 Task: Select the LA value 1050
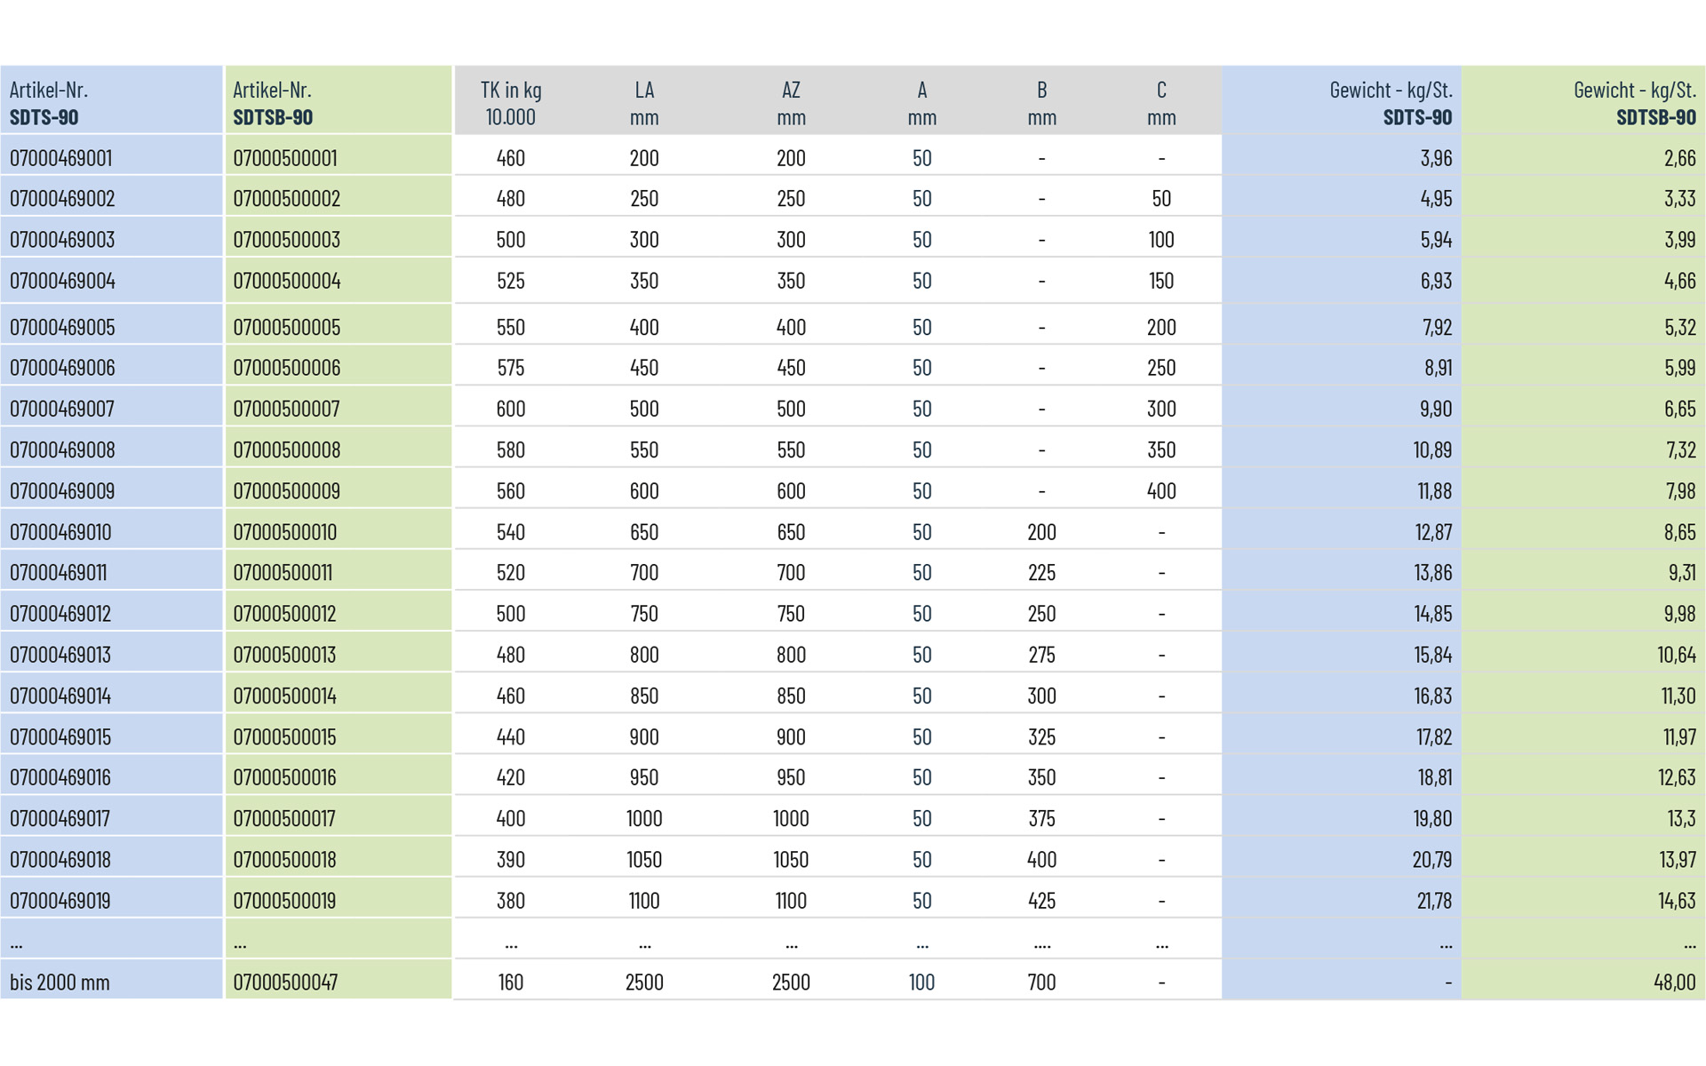pos(644,860)
